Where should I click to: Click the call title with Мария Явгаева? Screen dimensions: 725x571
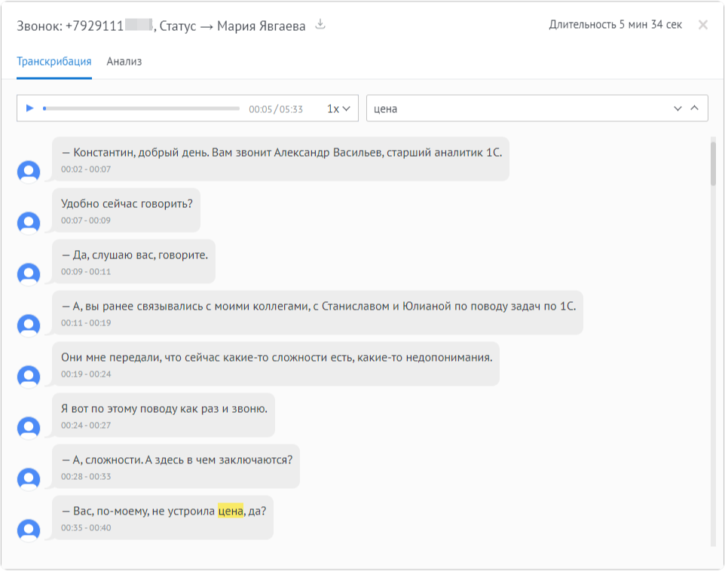tap(161, 26)
